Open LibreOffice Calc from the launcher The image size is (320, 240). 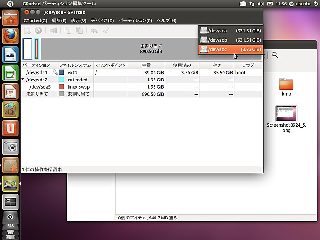point(11,73)
